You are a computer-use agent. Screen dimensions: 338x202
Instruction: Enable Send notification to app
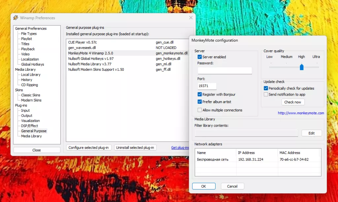[266, 95]
